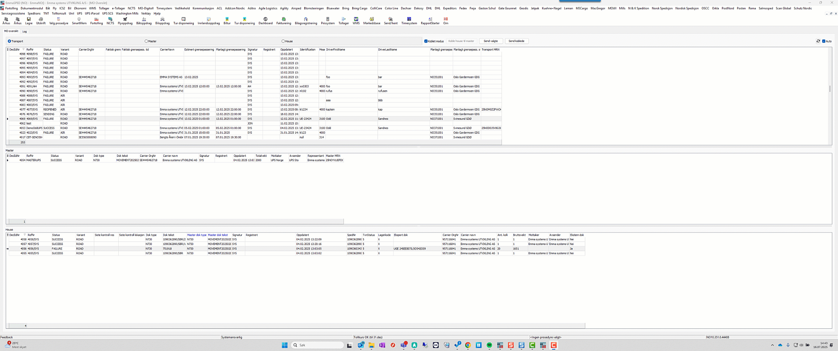
Task: Click the Fortolling toolbar icon
Action: click(96, 21)
